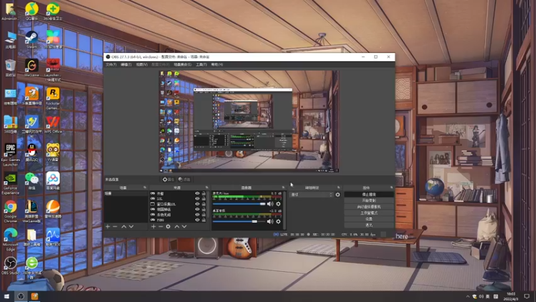Add a new scene with plus icon
536x302 pixels.
[x=108, y=227]
